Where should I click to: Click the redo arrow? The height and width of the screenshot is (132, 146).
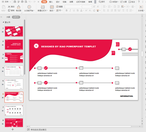[x=34, y=2]
